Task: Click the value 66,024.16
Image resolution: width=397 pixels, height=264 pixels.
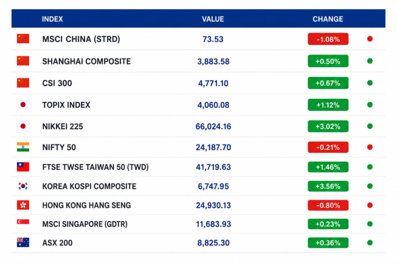Action: [x=213, y=127]
